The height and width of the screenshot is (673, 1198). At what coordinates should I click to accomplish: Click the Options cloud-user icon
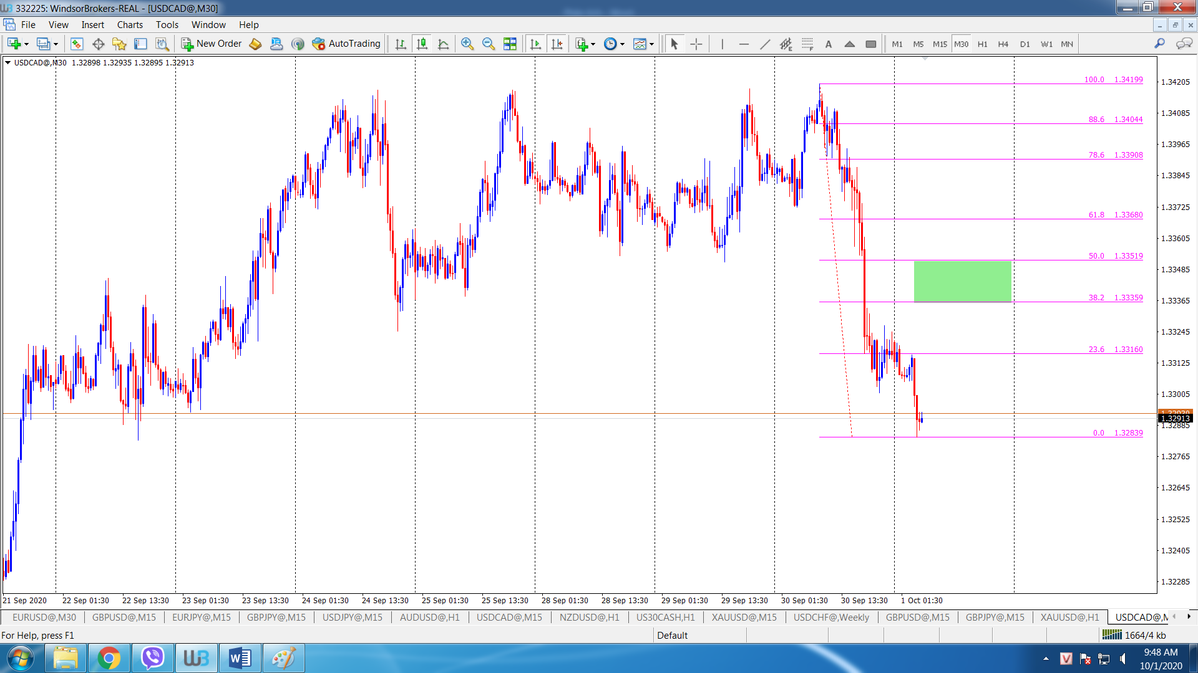[x=276, y=44]
